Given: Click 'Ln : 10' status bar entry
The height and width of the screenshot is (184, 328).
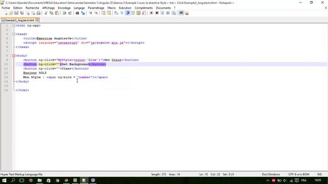Looking at the screenshot, I should coord(203,174).
